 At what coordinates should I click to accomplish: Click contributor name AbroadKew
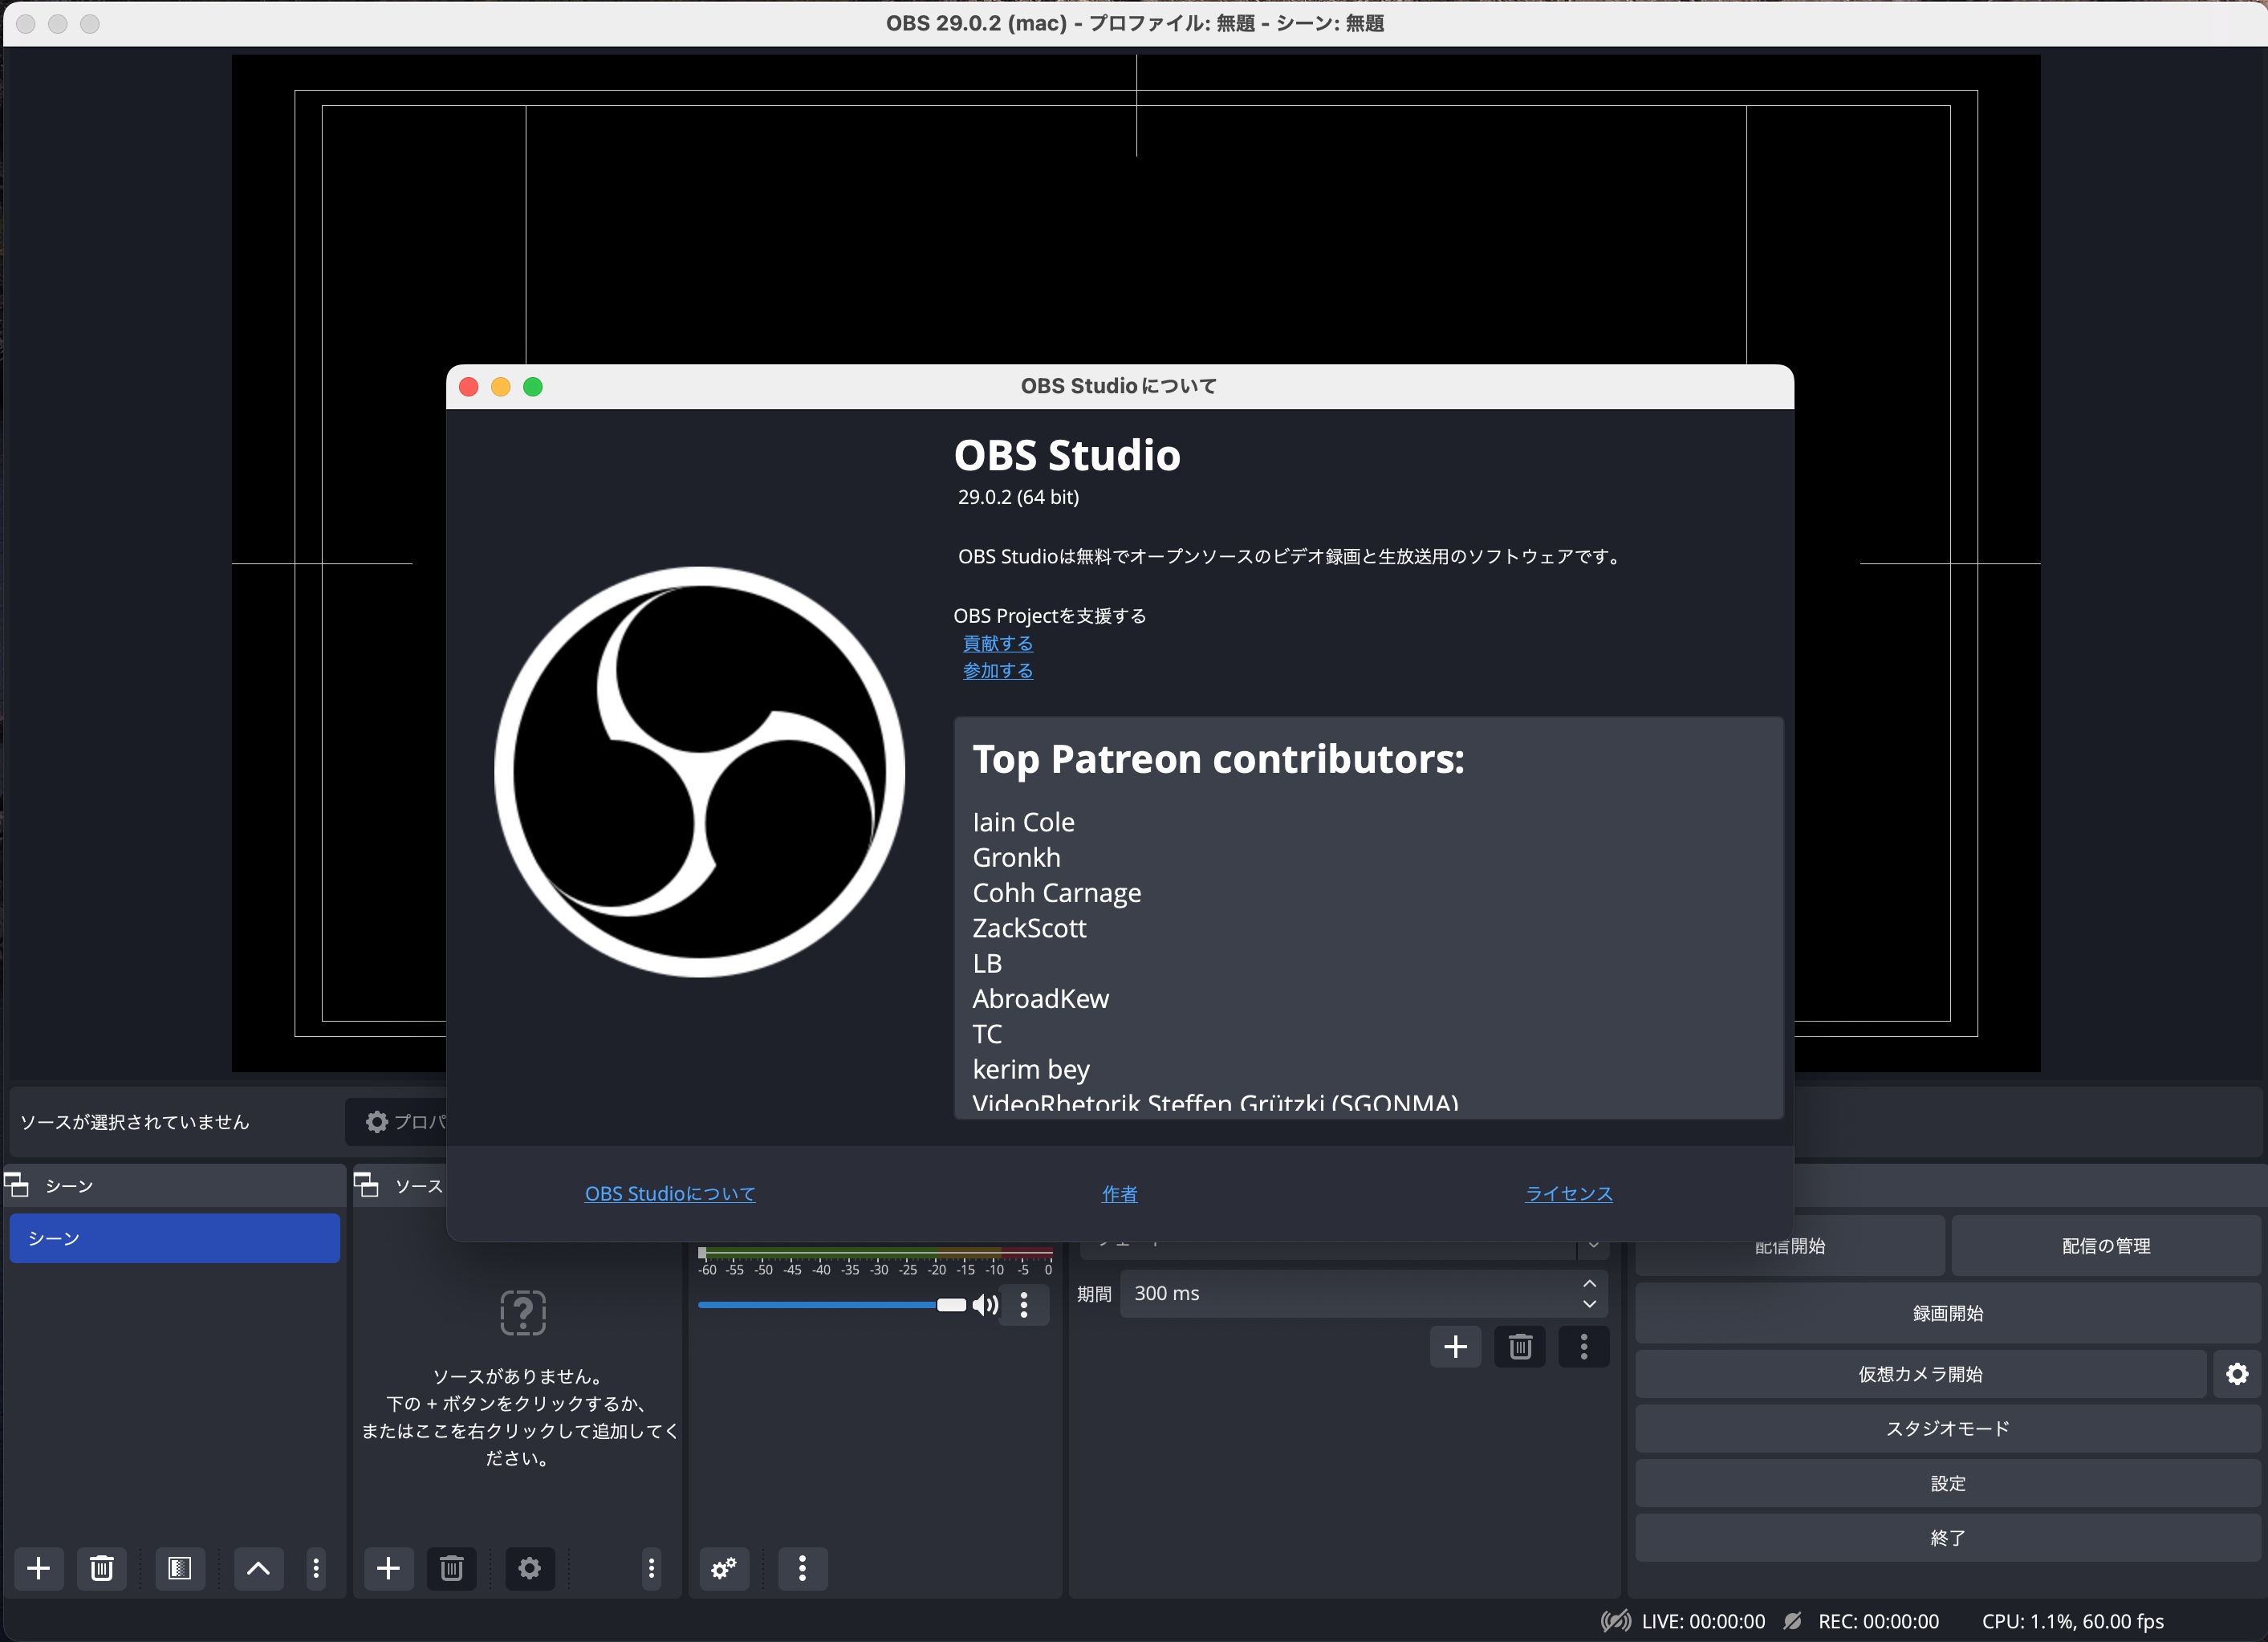pyautogui.click(x=1040, y=999)
